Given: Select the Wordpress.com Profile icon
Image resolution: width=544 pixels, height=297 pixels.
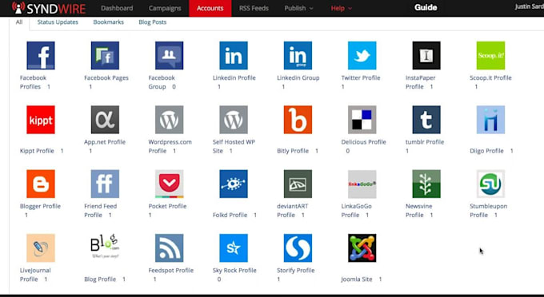Looking at the screenshot, I should pyautogui.click(x=170, y=120).
